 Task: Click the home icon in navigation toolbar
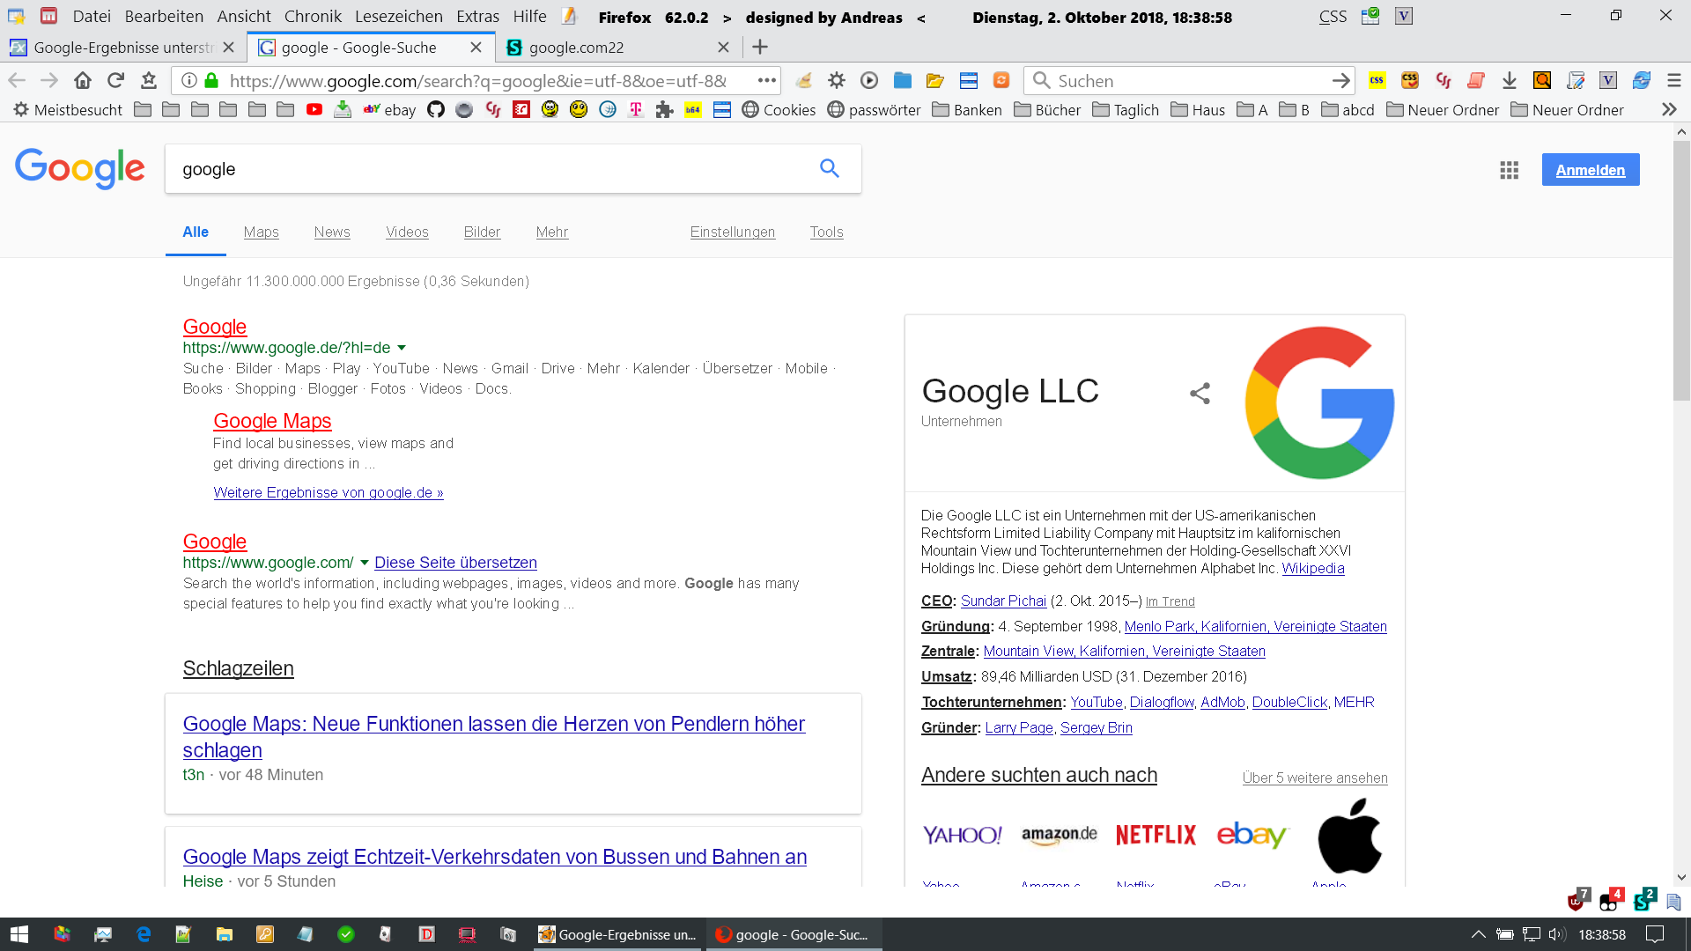tap(83, 81)
